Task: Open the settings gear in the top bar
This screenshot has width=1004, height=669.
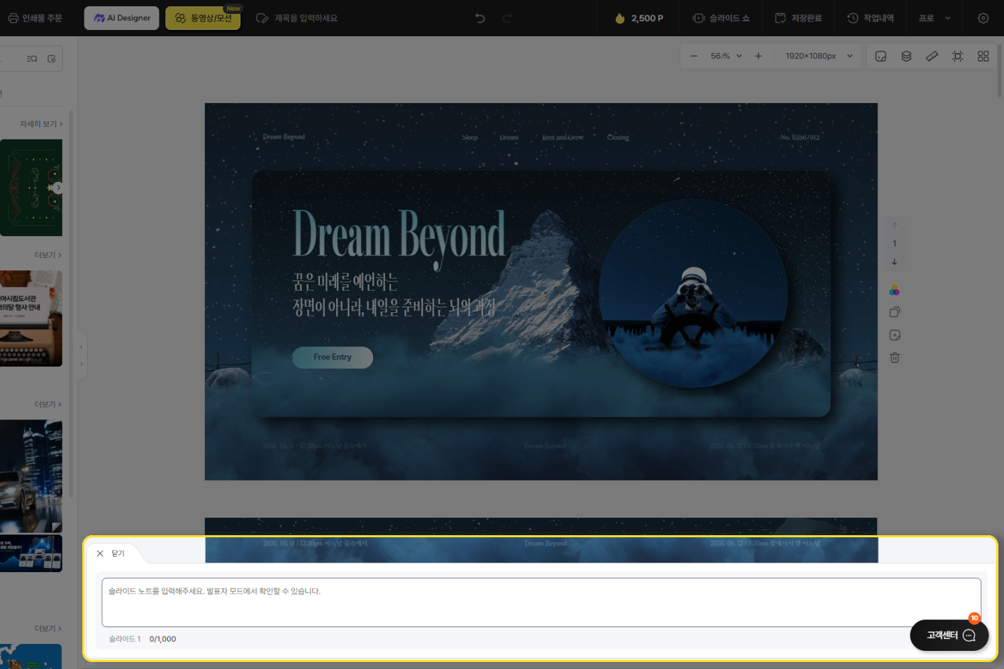Action: (x=983, y=18)
